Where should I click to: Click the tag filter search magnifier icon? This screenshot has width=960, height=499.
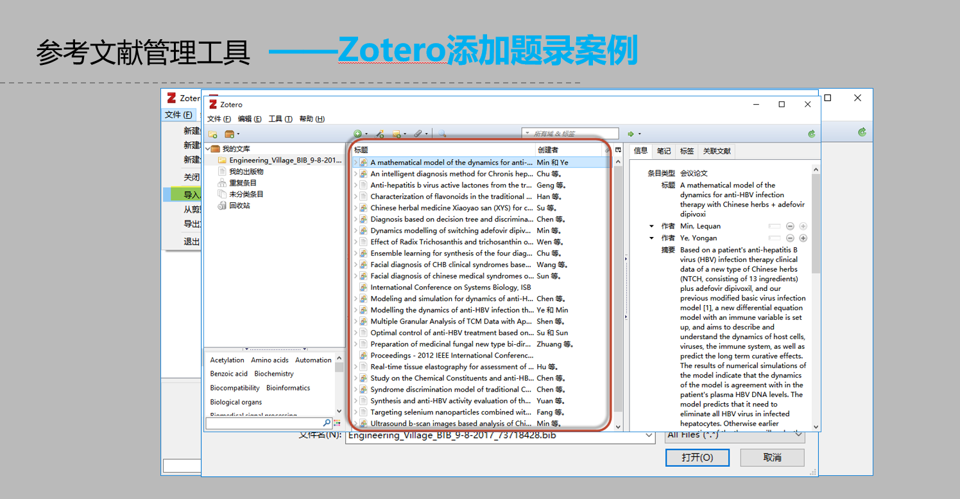327,423
